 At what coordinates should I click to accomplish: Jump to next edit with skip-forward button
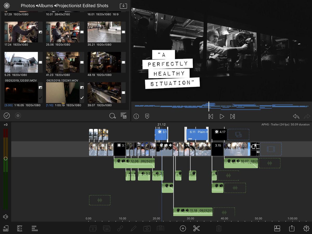(233, 116)
